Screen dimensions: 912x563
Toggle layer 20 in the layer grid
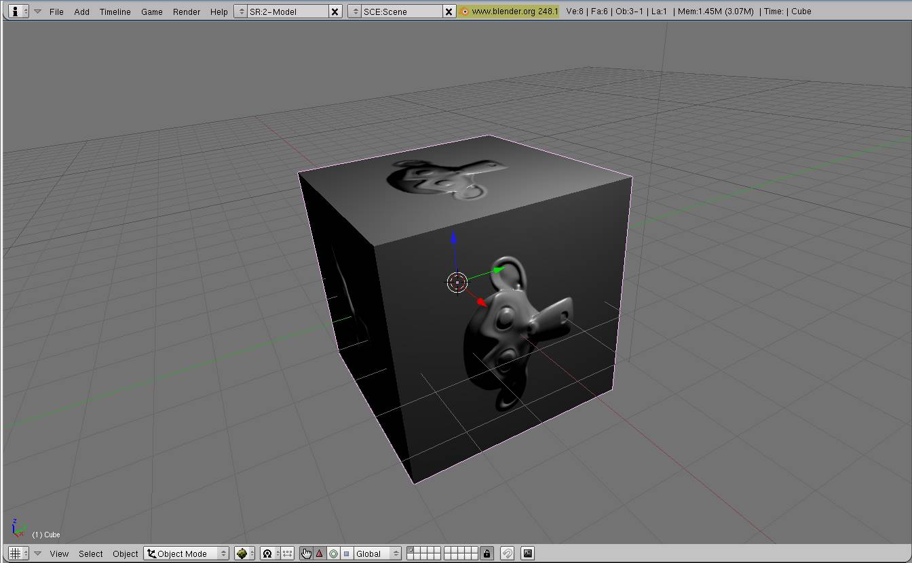pyautogui.click(x=474, y=557)
